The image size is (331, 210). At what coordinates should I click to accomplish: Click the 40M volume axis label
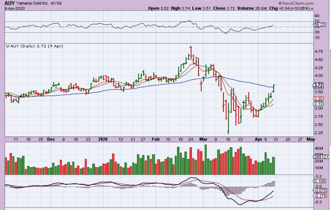pos(319,149)
